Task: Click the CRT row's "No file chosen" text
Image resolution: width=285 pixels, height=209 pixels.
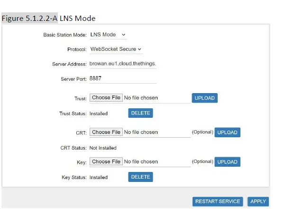Action: 141,132
